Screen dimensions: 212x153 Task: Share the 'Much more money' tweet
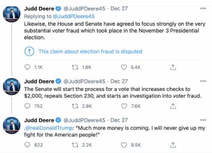coord(173,145)
